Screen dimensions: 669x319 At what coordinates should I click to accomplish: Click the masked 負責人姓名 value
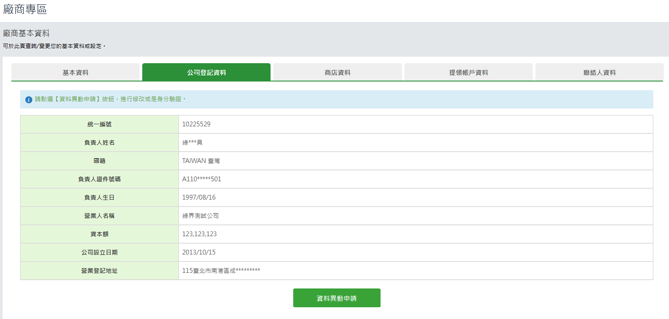[192, 143]
